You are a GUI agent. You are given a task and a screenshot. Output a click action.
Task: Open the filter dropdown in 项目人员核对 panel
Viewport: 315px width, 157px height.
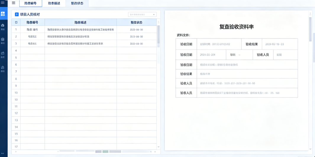pos(142,14)
